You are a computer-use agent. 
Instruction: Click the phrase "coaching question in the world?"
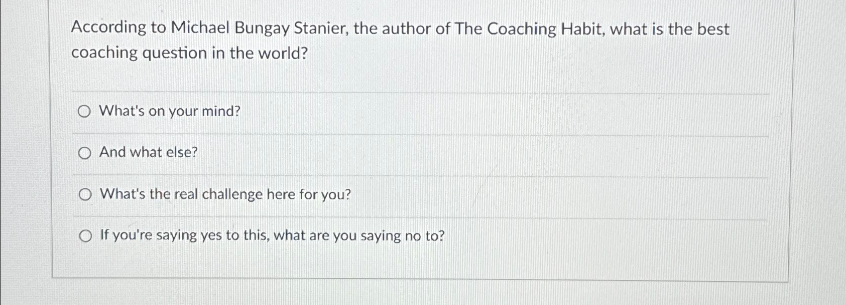(x=189, y=53)
